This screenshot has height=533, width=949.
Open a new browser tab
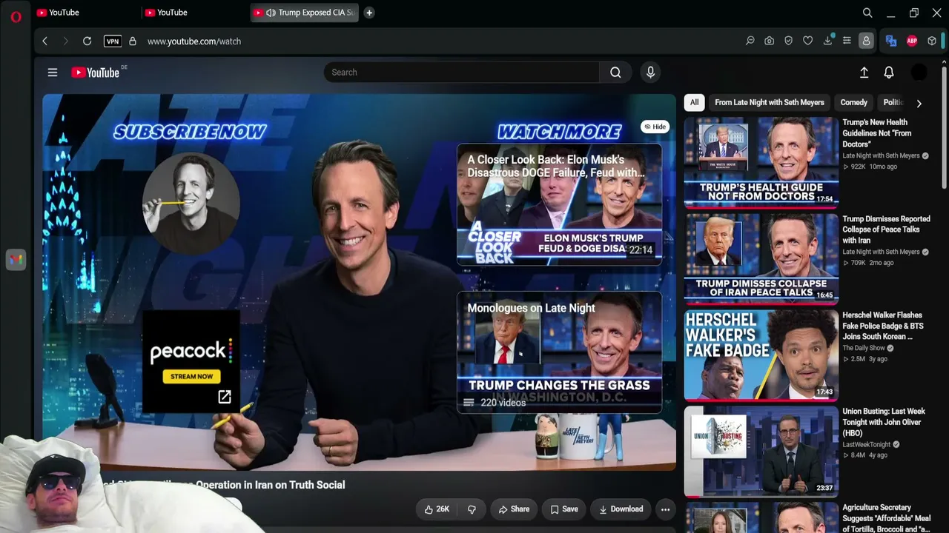[x=369, y=13]
